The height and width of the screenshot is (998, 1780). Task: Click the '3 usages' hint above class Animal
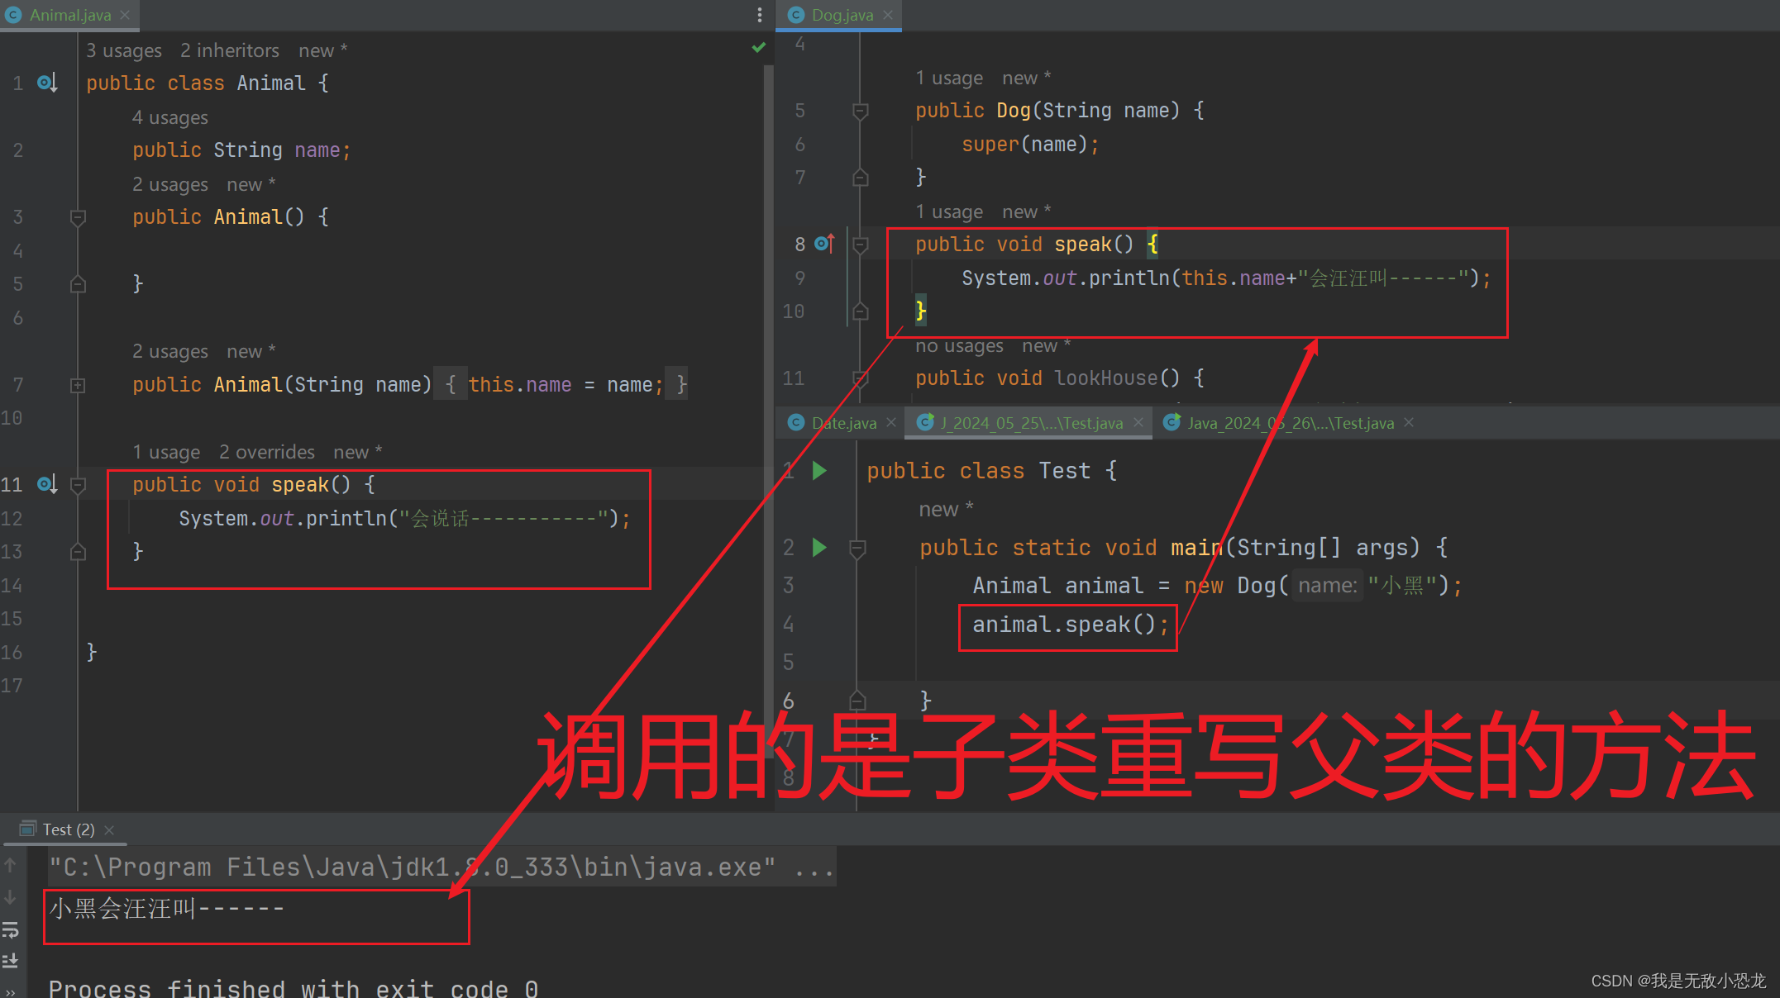pyautogui.click(x=124, y=50)
